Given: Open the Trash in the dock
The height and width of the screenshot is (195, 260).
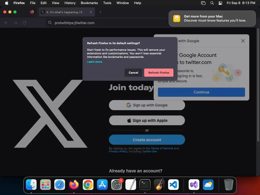Looking at the screenshot, I should 229,185.
